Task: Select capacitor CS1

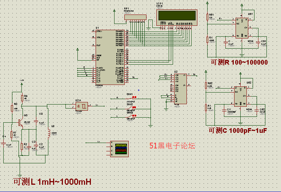Action: (x=258, y=42)
